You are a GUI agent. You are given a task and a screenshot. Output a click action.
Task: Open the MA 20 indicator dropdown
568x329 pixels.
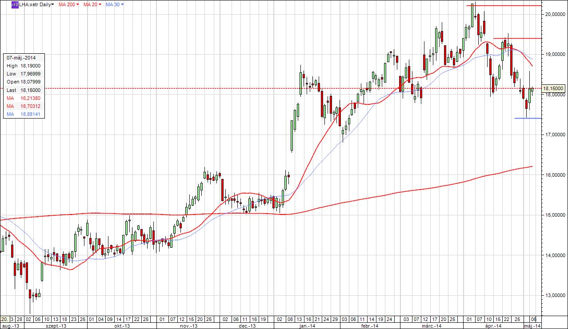coord(92,4)
